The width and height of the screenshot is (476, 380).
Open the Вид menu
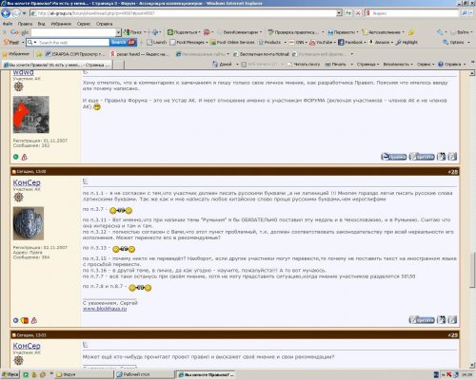42,24
